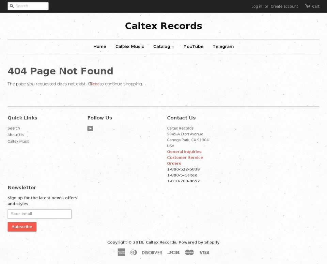Image resolution: width=327 pixels, height=264 pixels.
Task: Expand the Catalog dropdown chevron
Action: 173,47
